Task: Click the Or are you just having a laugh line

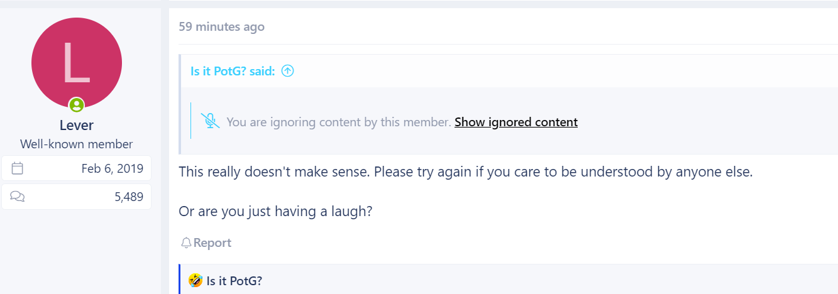Action: coord(276,211)
